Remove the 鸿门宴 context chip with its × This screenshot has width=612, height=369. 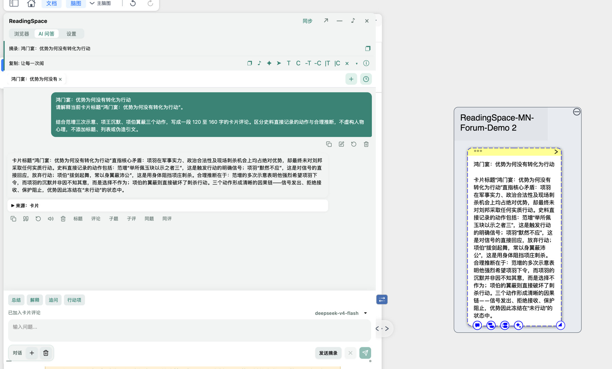60,79
